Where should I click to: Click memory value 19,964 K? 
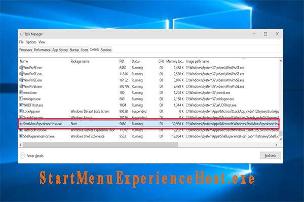(x=178, y=136)
